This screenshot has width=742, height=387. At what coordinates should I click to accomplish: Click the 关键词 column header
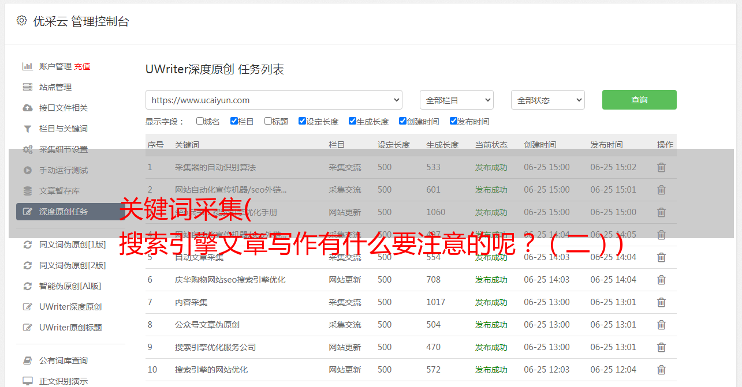187,145
